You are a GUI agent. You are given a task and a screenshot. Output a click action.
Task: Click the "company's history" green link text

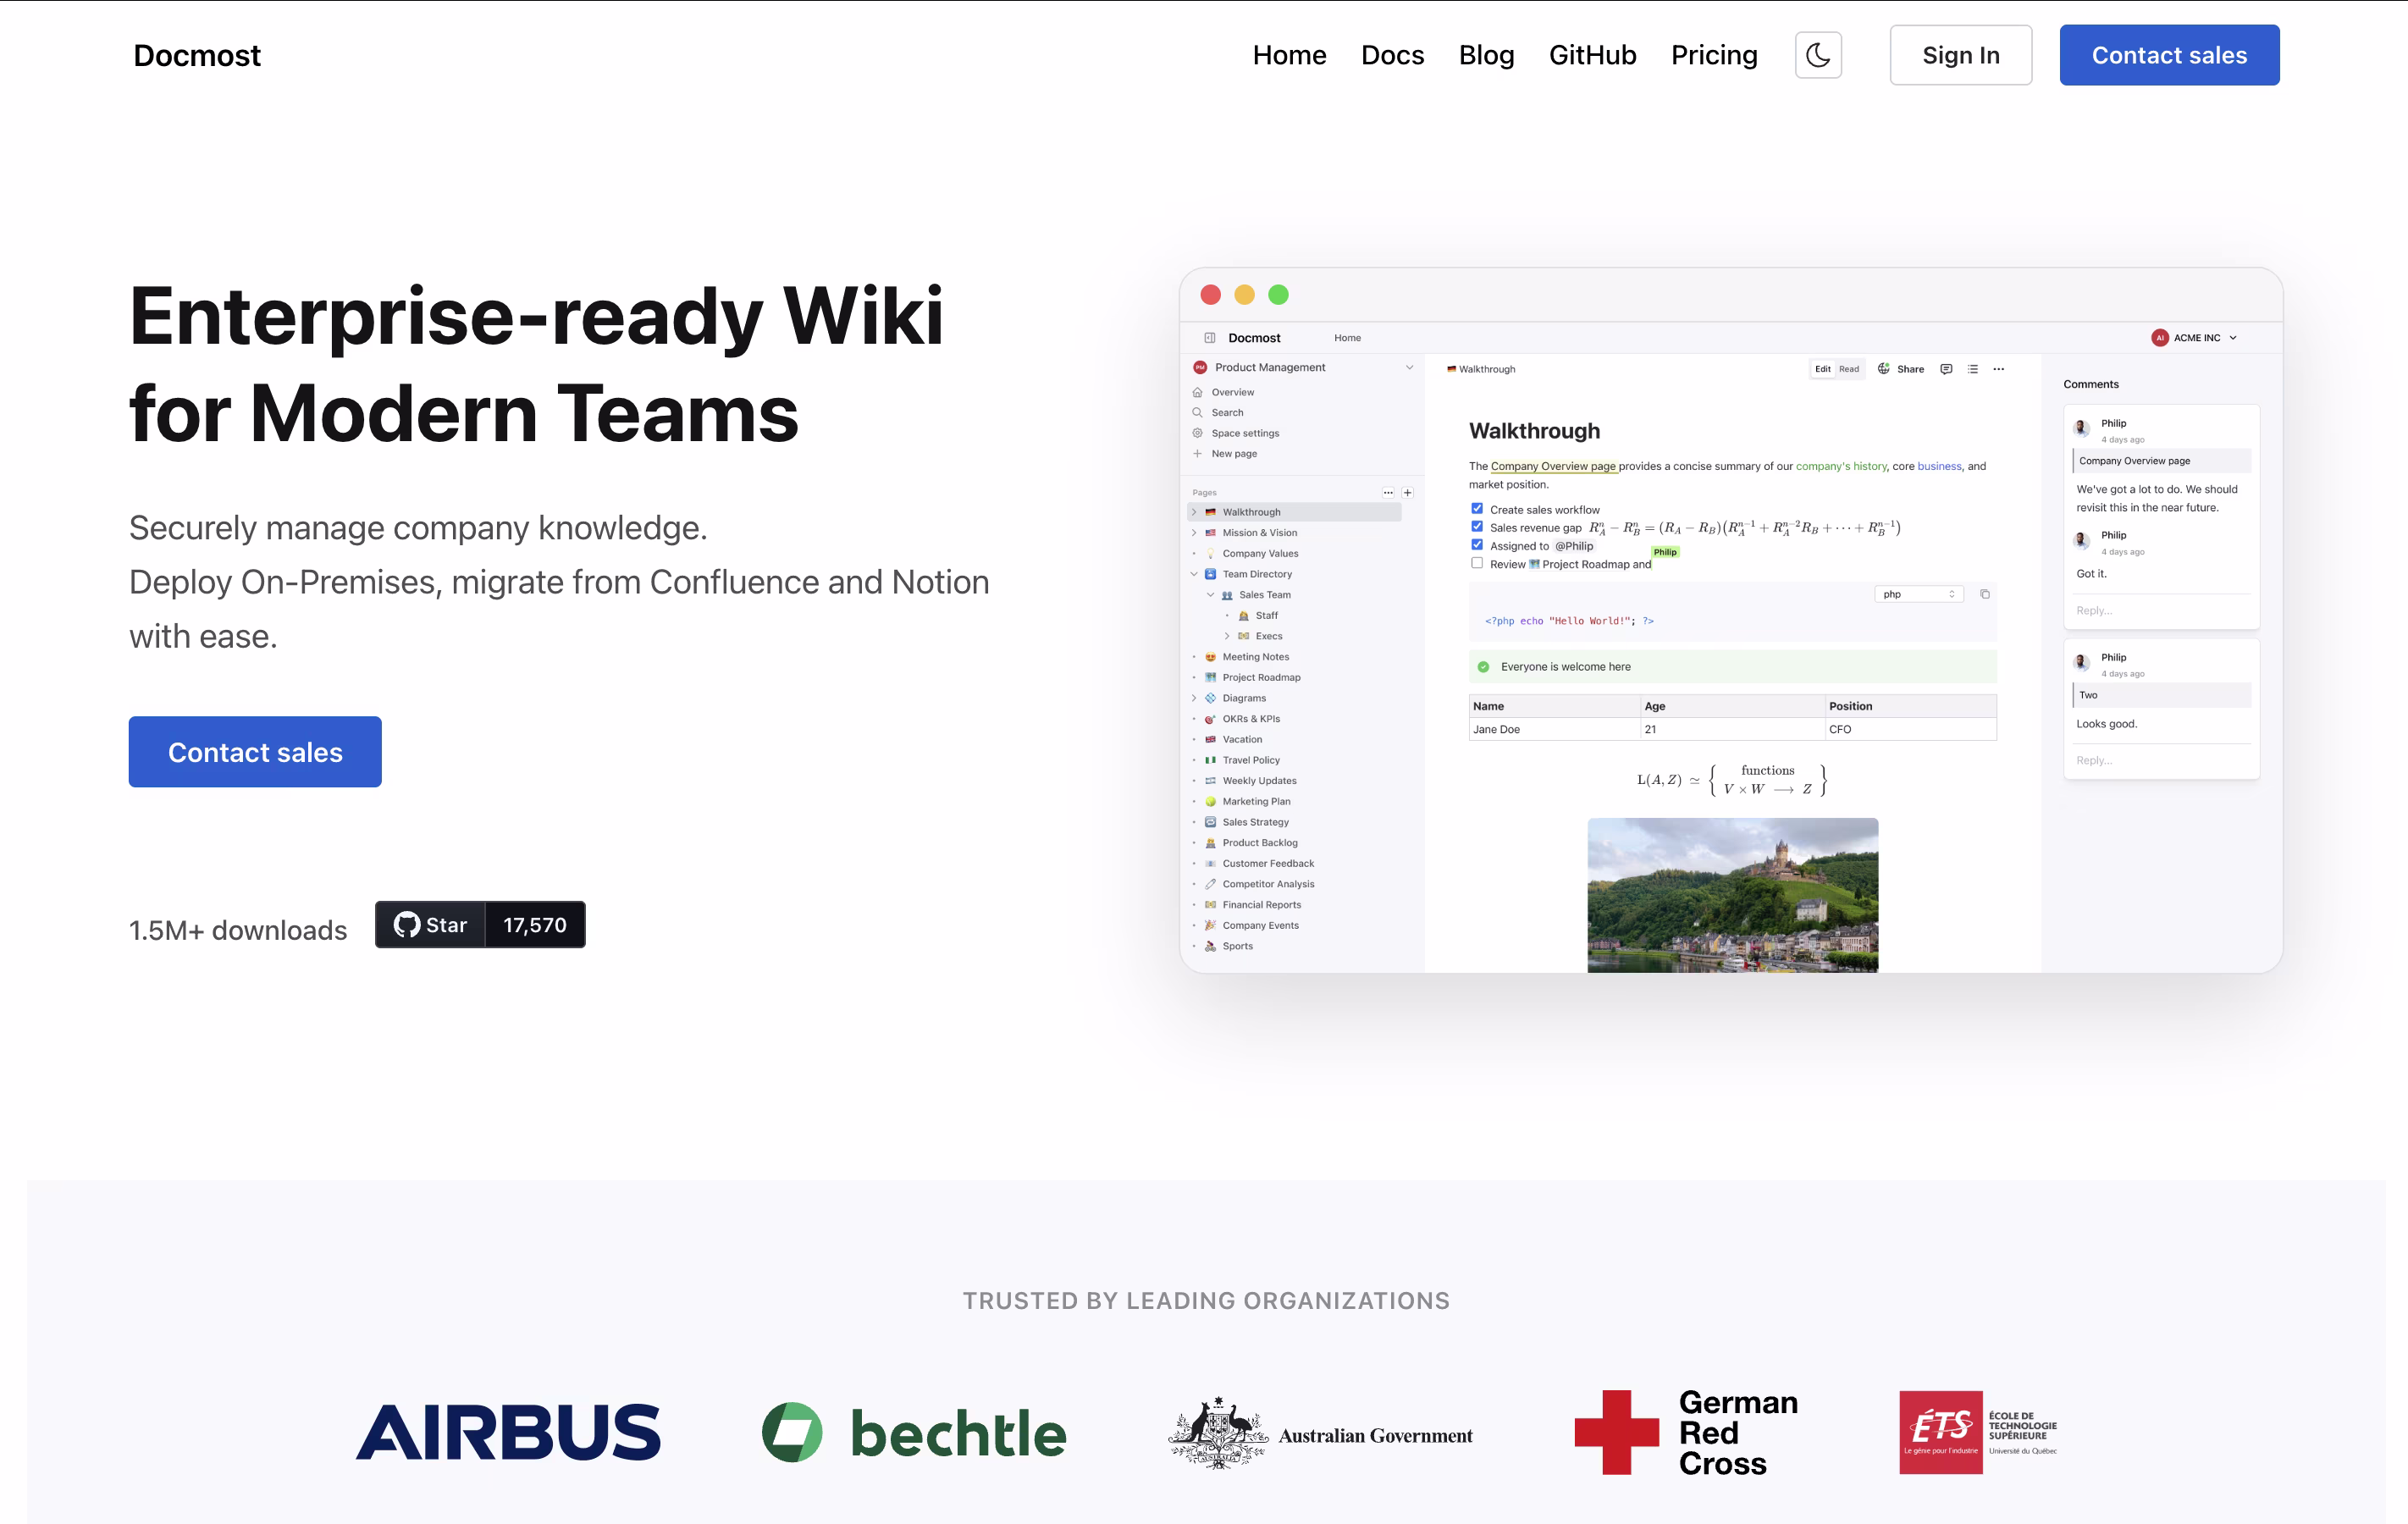pyautogui.click(x=1841, y=466)
